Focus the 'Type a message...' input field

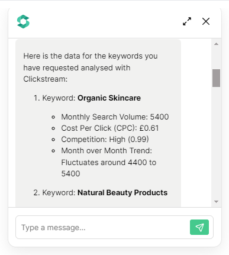(x=102, y=227)
